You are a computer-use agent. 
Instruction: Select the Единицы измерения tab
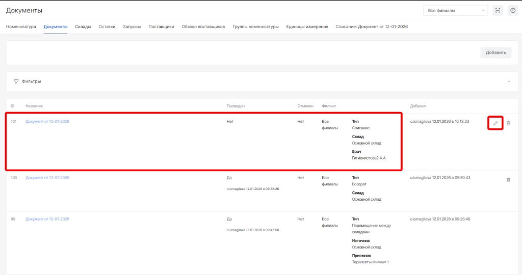(307, 26)
